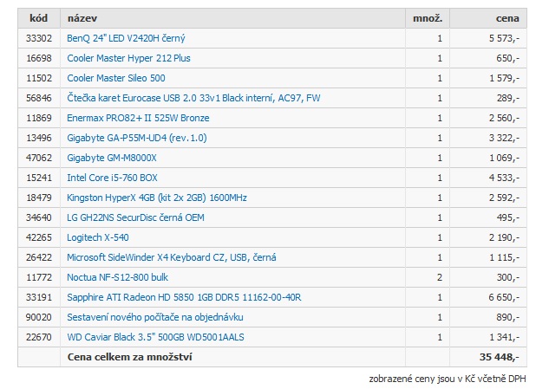Open Gigabyte GA-P55M-UD4 (rev. 1.0) link
The image size is (549, 389).
[137, 138]
